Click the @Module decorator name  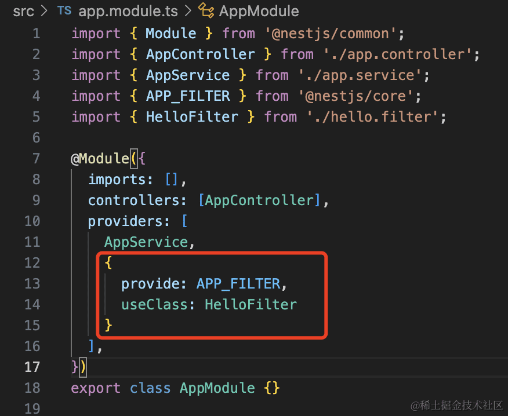click(x=98, y=159)
